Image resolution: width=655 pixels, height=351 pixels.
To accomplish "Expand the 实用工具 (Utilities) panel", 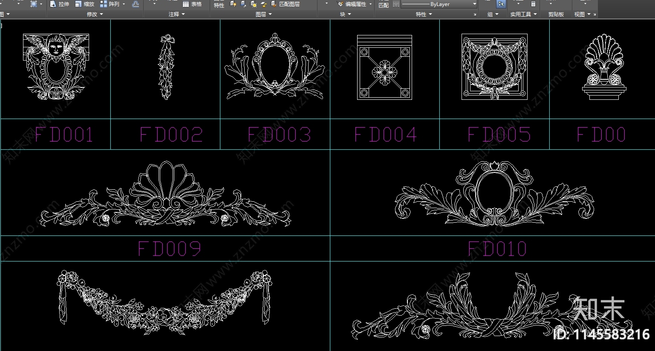I will point(524,15).
